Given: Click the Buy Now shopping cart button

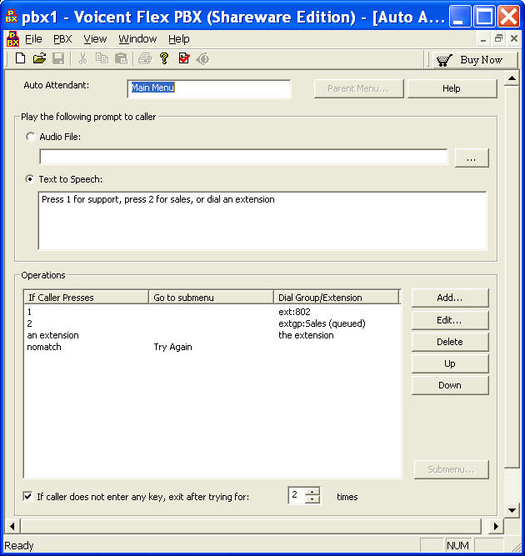Looking at the screenshot, I should pos(470,59).
